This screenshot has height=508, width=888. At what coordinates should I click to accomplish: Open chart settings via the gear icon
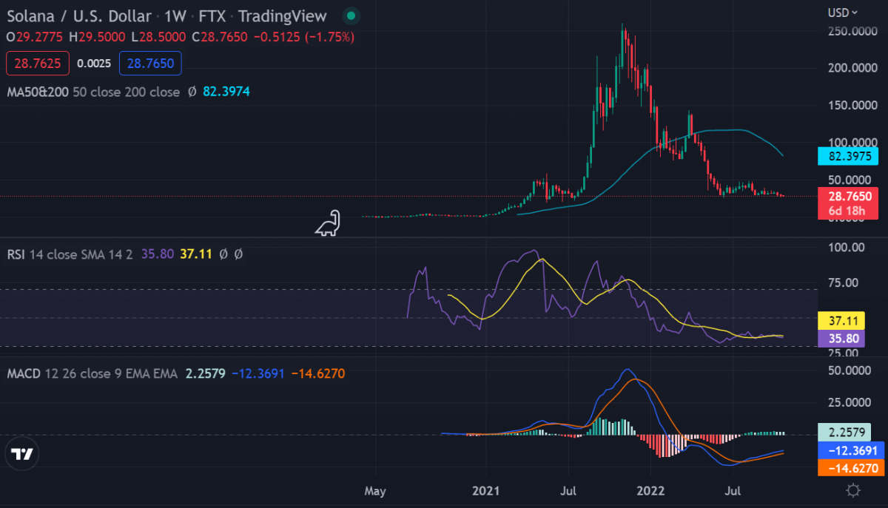coord(853,490)
